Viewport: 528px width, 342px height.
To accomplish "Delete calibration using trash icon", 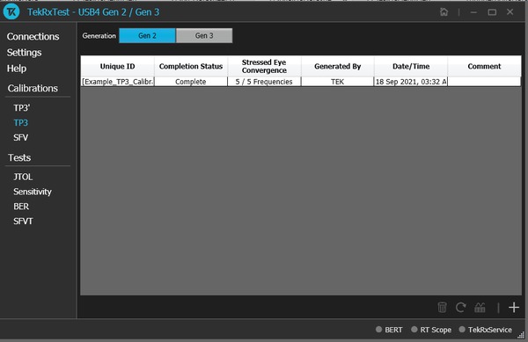I will click(442, 307).
